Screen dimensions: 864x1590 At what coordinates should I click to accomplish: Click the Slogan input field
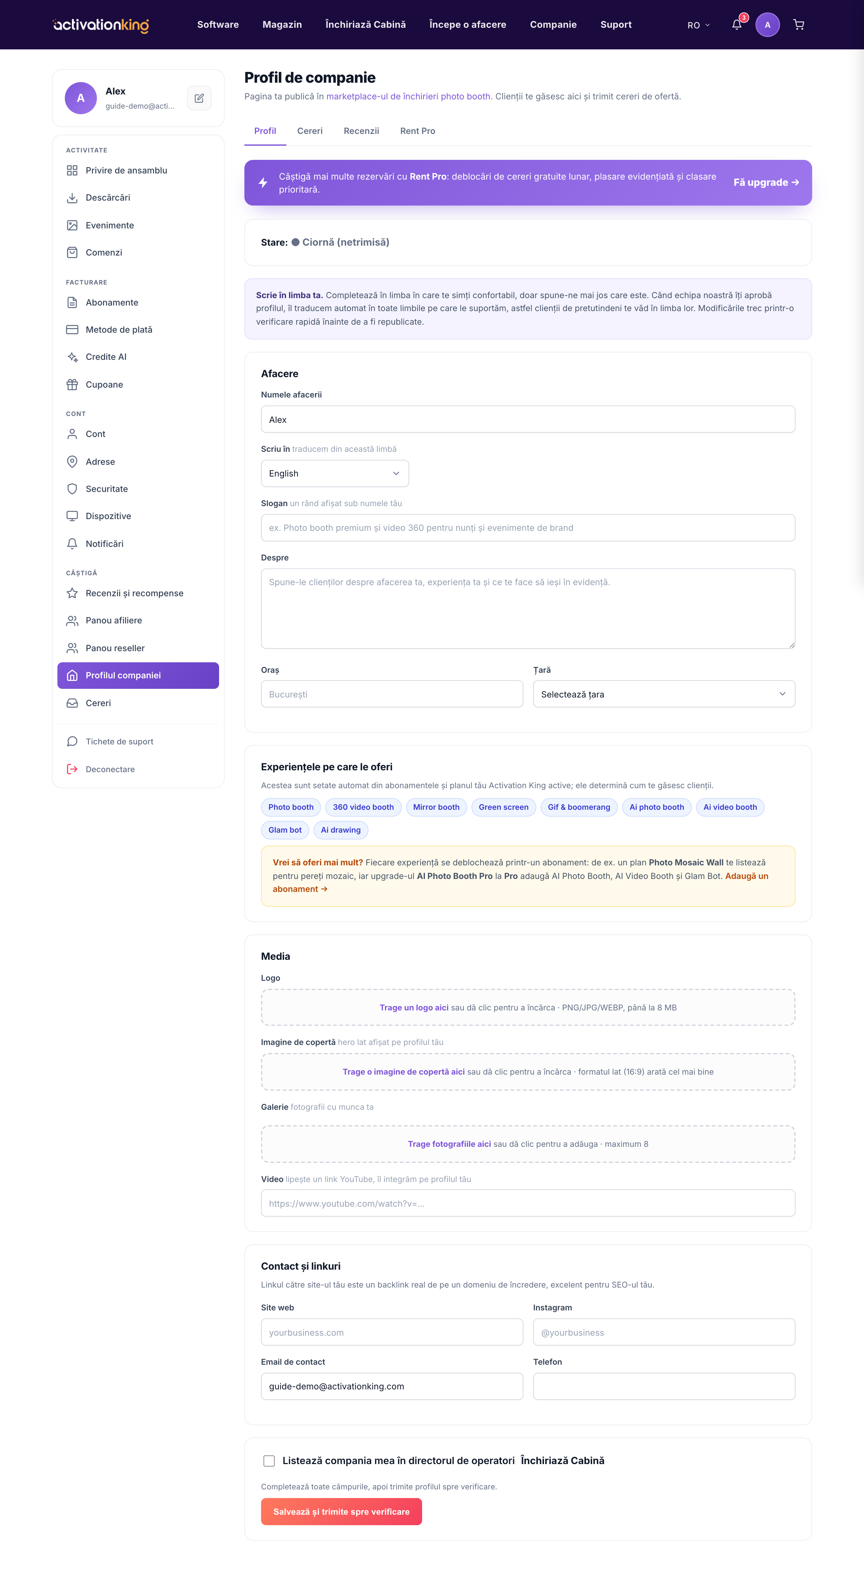pyautogui.click(x=528, y=528)
